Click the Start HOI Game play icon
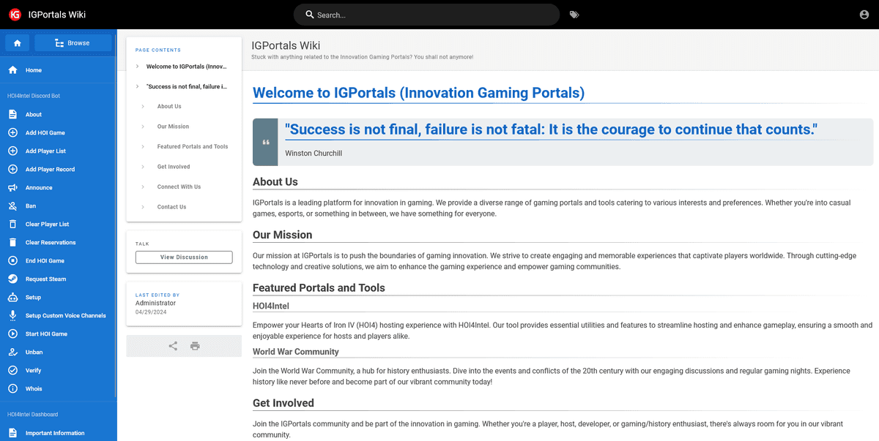Image resolution: width=879 pixels, height=441 pixels. point(12,333)
